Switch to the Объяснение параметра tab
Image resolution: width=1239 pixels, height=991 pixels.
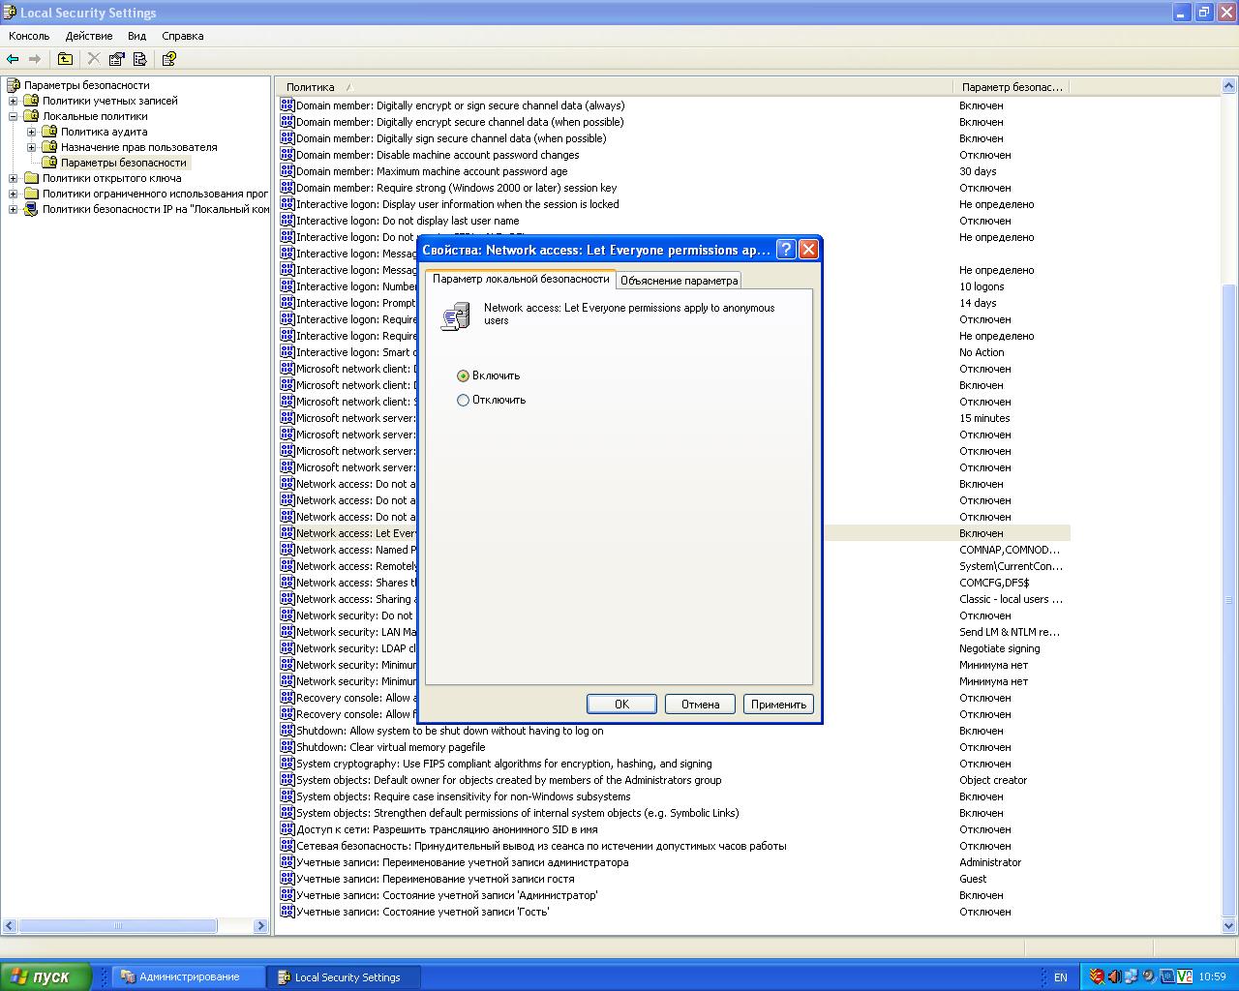coord(679,281)
